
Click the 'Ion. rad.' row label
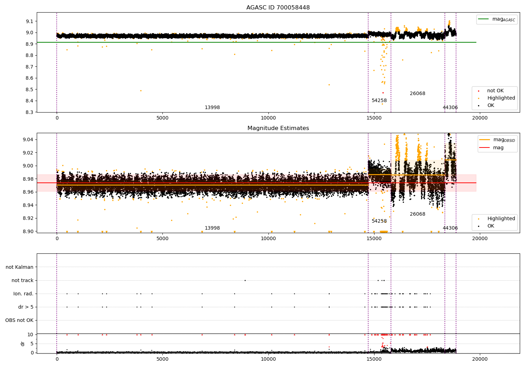click(x=23, y=294)
